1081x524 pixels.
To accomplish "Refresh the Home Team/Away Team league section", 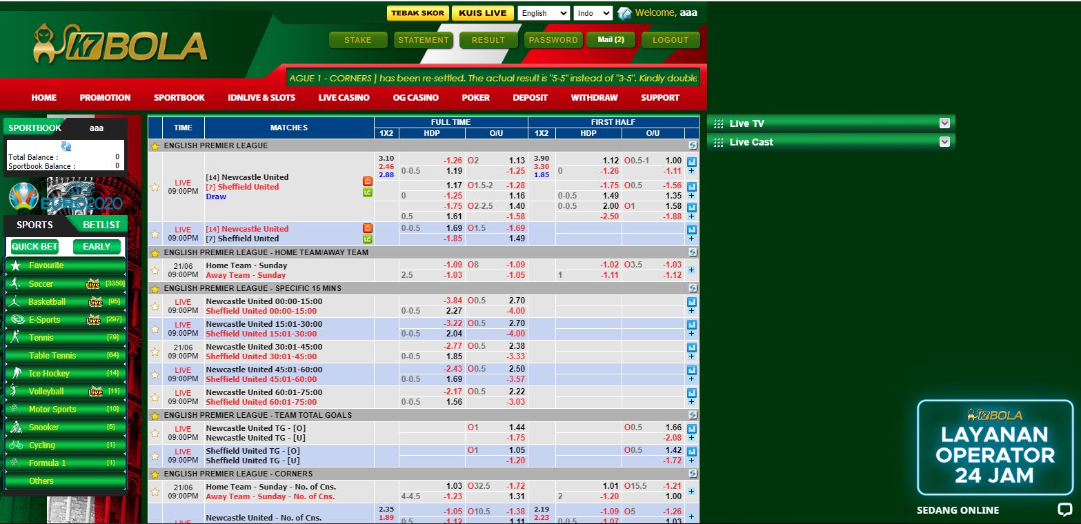I will point(693,252).
